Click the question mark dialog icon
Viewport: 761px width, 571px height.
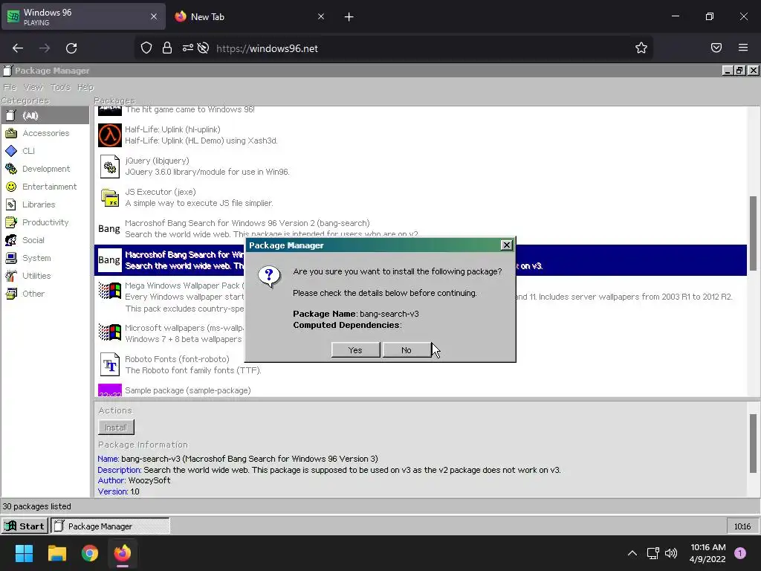coord(269,277)
